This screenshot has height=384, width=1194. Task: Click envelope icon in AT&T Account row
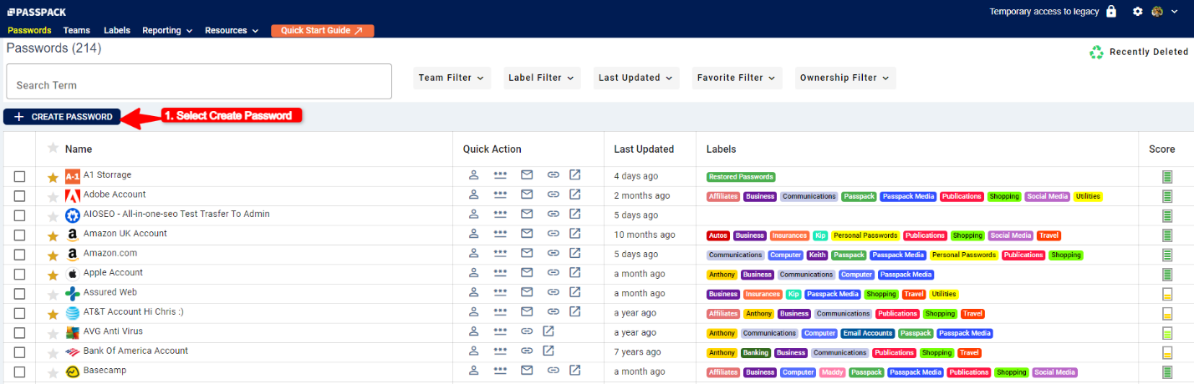(x=527, y=312)
